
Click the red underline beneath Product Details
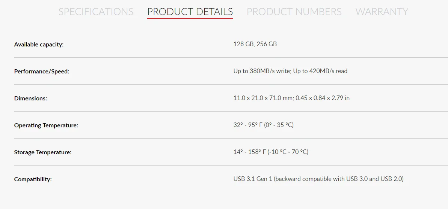coord(190,18)
